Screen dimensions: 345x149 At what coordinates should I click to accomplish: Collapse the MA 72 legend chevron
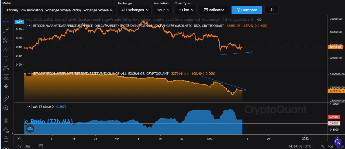pyautogui.click(x=29, y=107)
